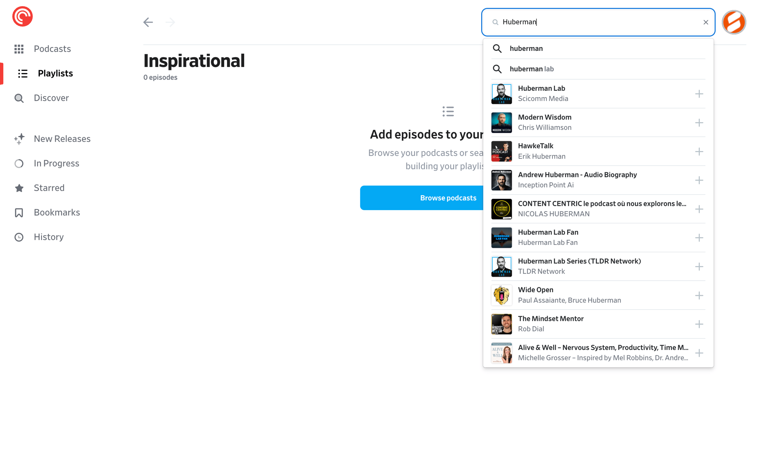
Task: Open The Mindset Mentor podcast title
Action: click(x=551, y=318)
